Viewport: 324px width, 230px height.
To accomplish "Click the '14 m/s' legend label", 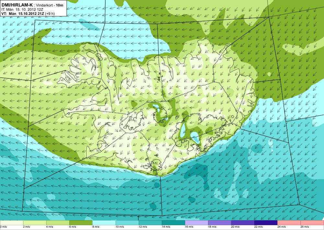I will click(x=166, y=227).
